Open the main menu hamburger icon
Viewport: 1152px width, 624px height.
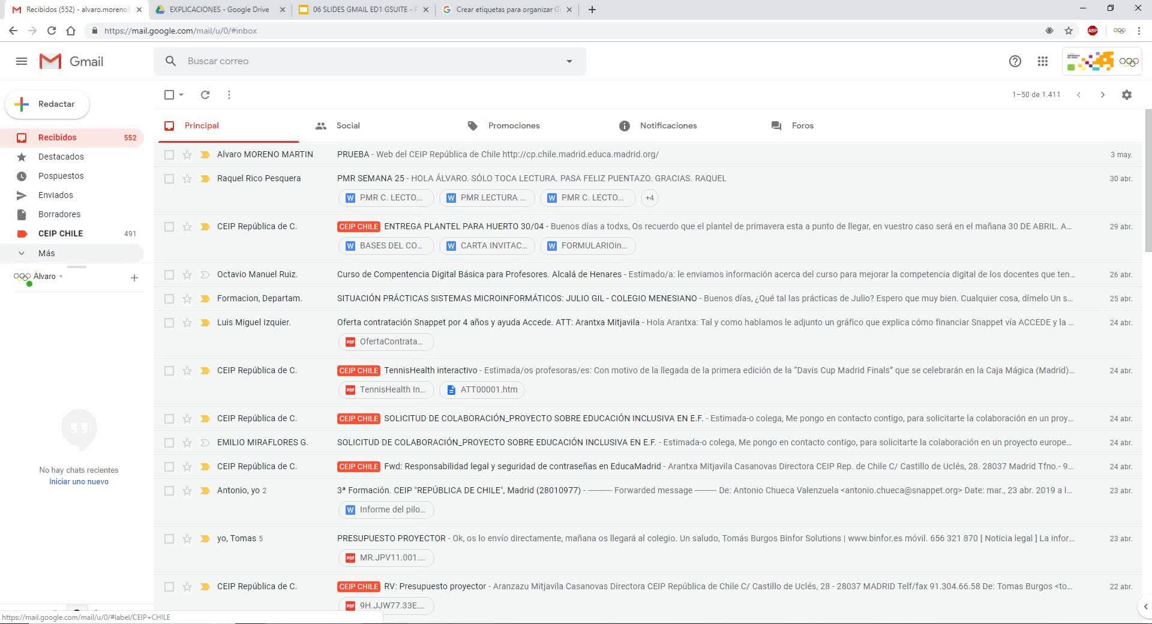click(x=22, y=61)
